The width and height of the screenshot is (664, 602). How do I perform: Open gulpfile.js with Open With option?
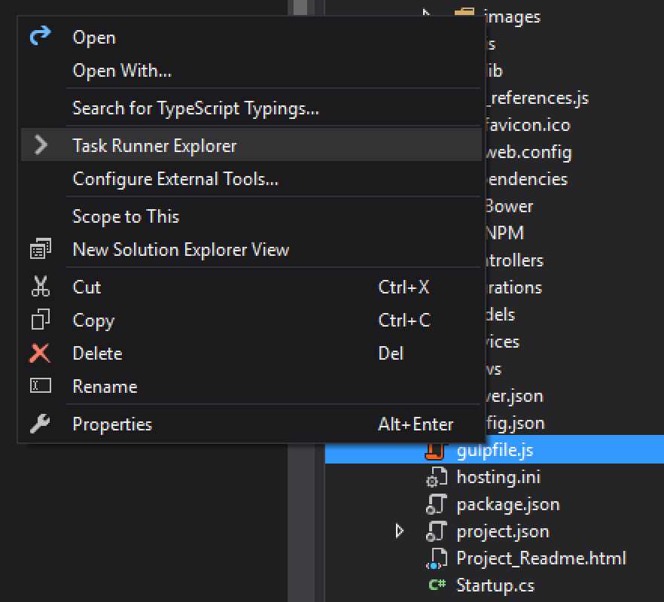coord(121,70)
